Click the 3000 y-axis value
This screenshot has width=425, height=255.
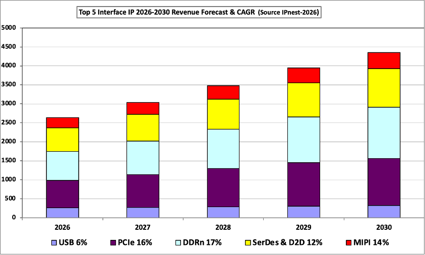point(9,103)
